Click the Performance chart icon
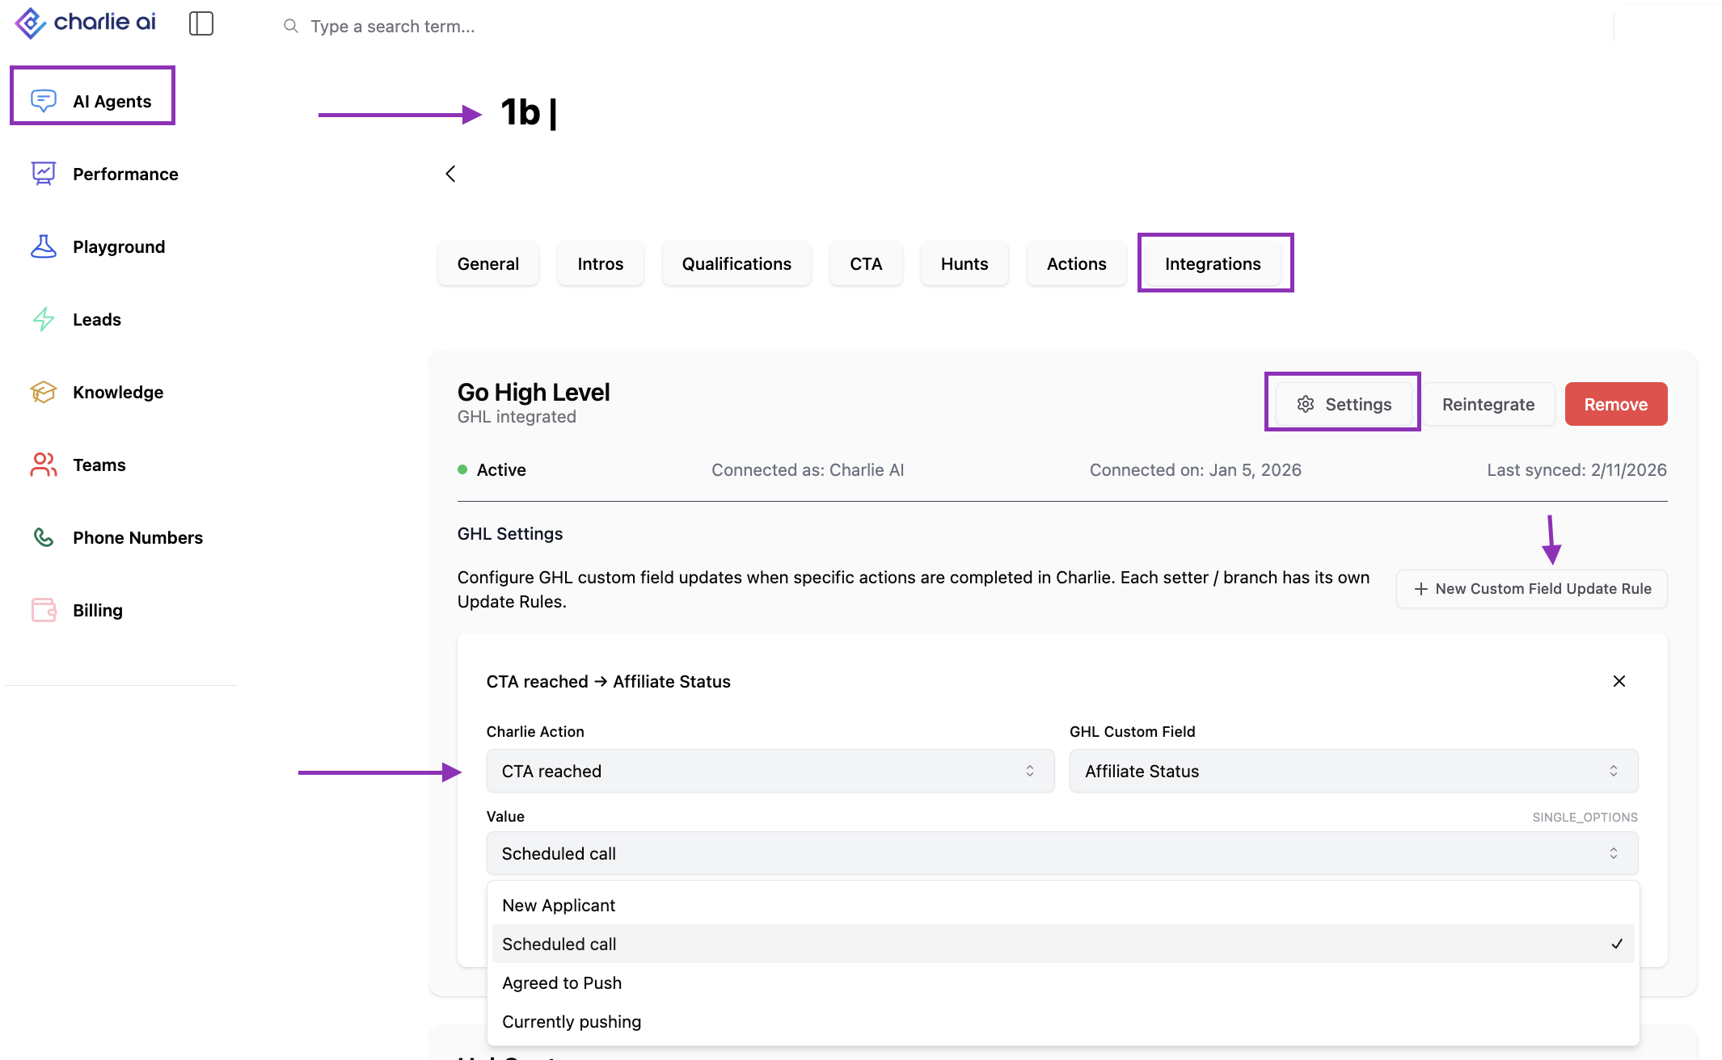The height and width of the screenshot is (1060, 1722). click(44, 173)
